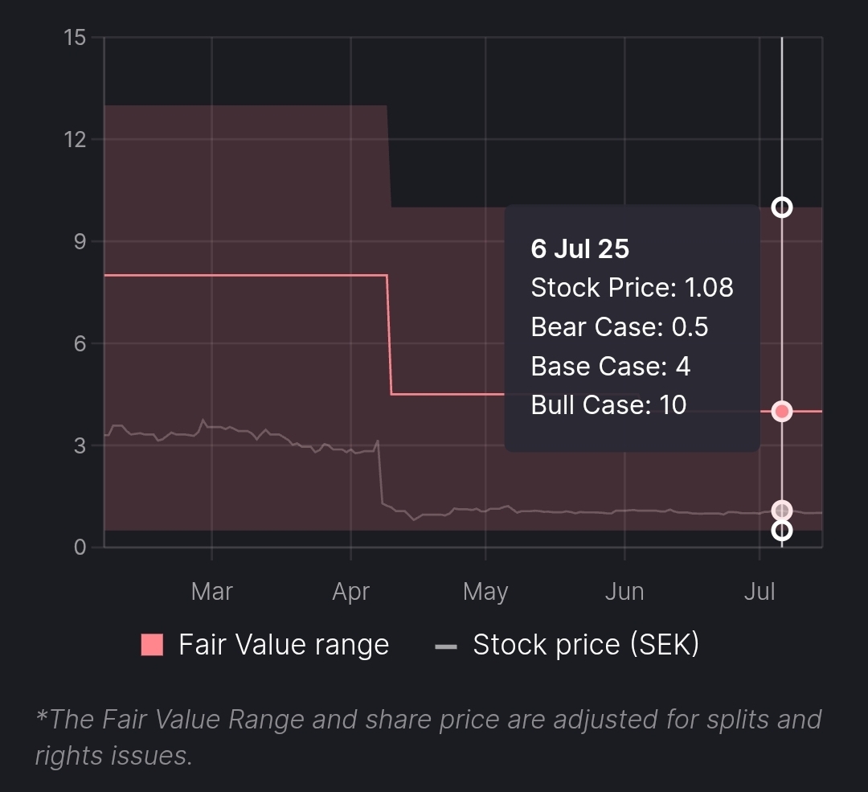
Task: Click the 6 Jul 25 tooltip date
Action: (x=580, y=249)
